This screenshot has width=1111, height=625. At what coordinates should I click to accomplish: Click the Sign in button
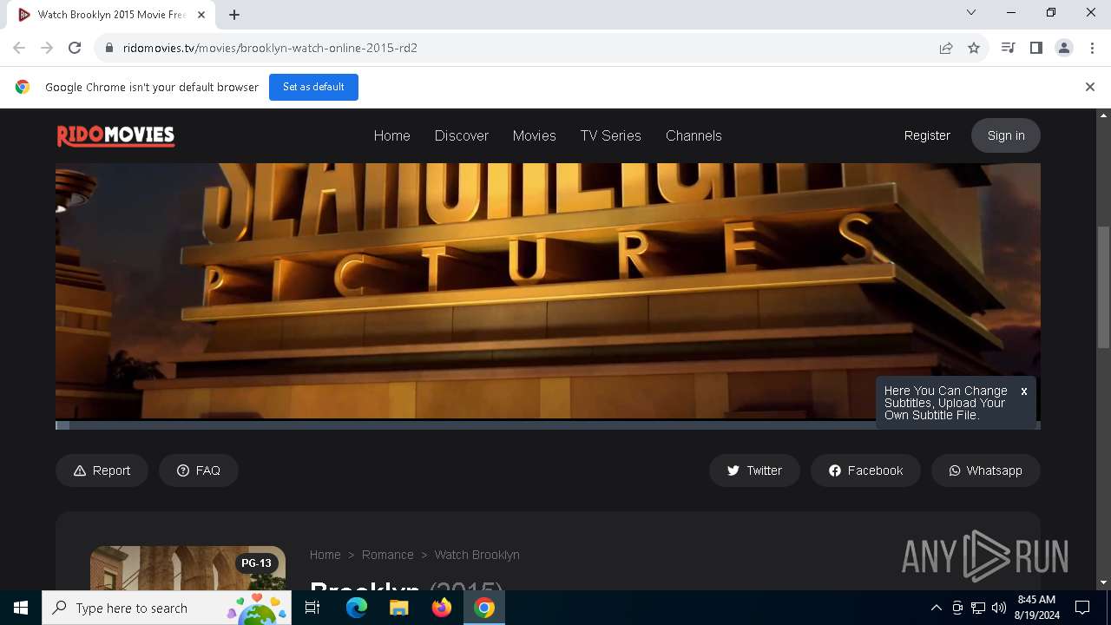tap(1006, 135)
